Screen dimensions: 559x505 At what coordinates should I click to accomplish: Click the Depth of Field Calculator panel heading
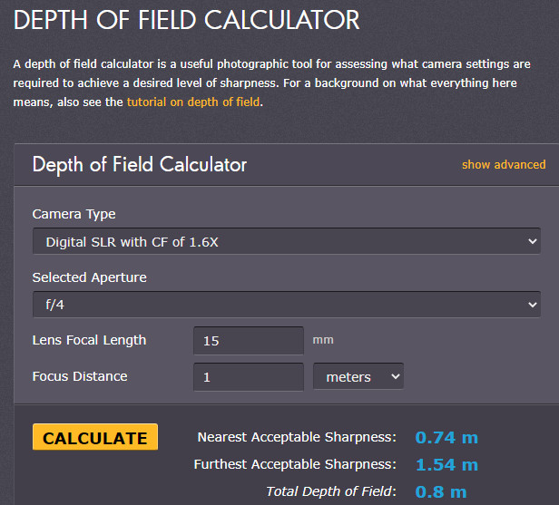pos(140,165)
